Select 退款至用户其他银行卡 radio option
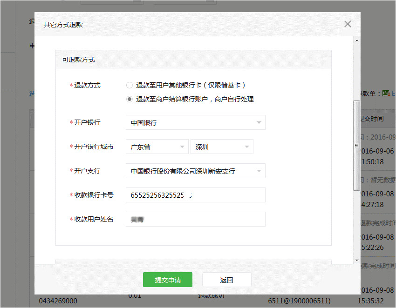 pos(130,85)
